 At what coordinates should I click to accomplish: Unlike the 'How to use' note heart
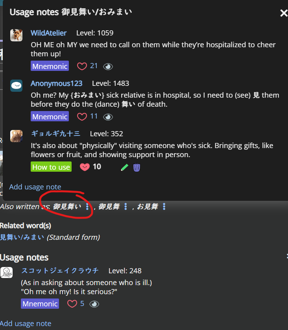(x=85, y=167)
